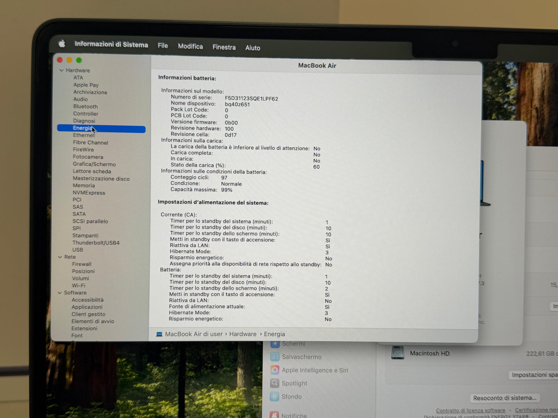Select PCI in the sidebar
558x418 pixels.
tap(77, 200)
